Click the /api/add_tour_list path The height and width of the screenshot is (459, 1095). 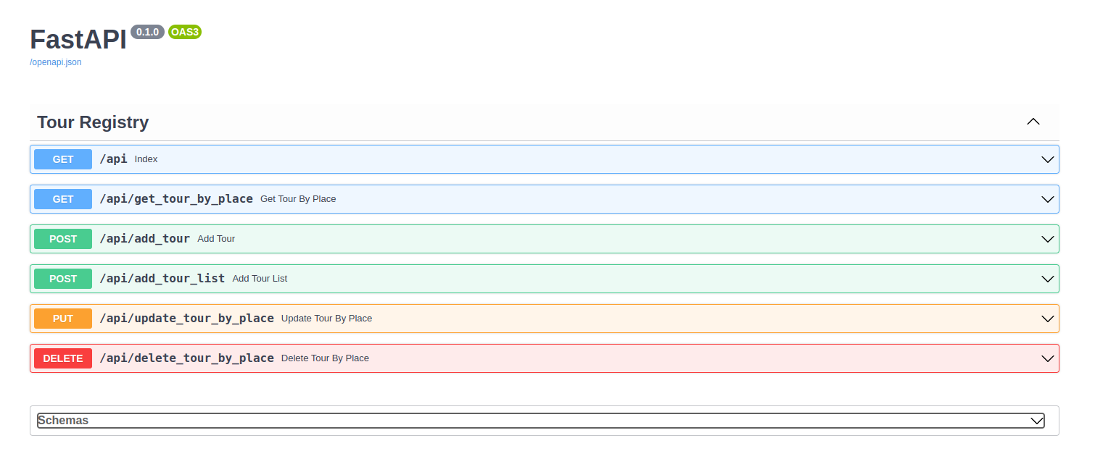[x=162, y=279]
